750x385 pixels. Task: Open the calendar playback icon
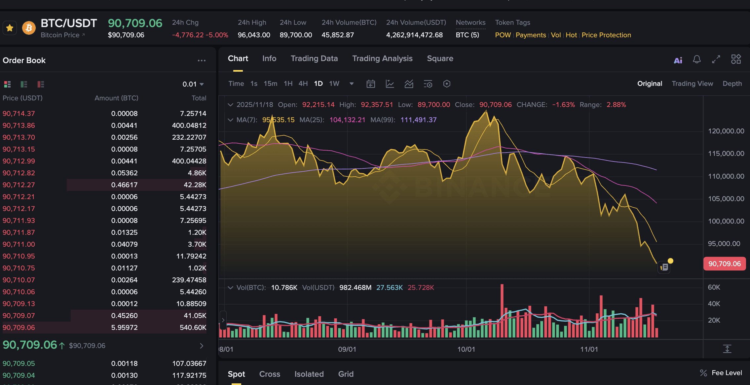[371, 84]
